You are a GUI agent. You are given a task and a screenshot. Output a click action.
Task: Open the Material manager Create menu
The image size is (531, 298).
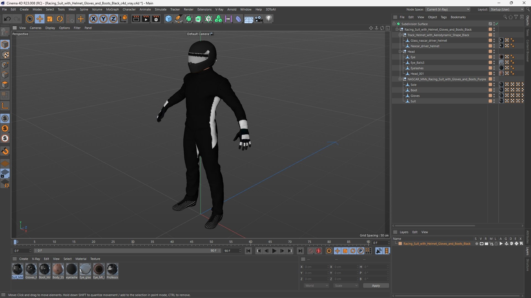[x=24, y=259]
